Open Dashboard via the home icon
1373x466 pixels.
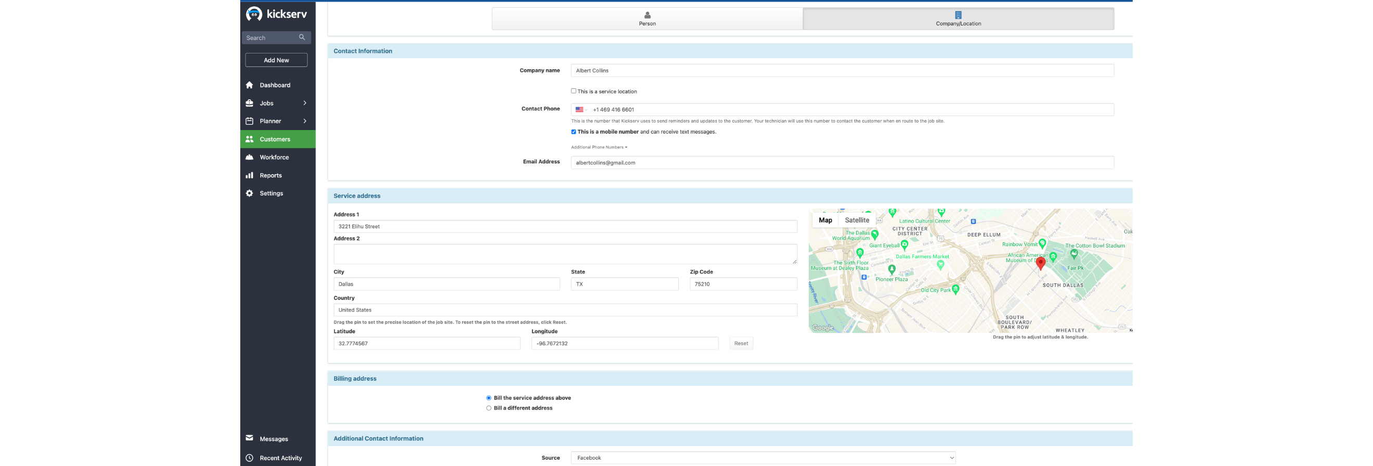250,85
